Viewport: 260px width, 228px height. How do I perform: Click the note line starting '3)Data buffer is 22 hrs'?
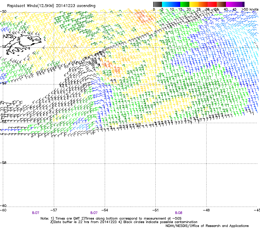(x=124, y=222)
